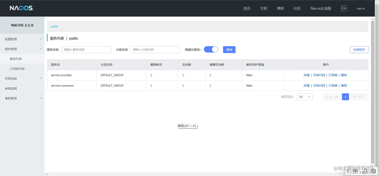This screenshot has width=379, height=176.
Task: Open the 文档 nav link
Action: 263,8
